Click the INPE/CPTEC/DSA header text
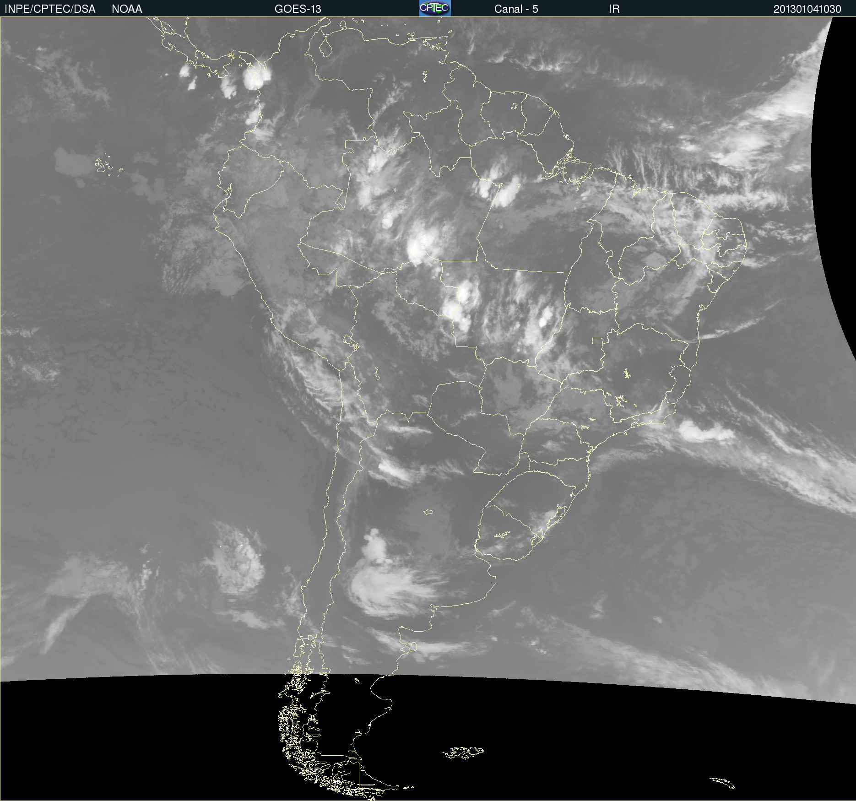The width and height of the screenshot is (856, 801). click(x=50, y=9)
